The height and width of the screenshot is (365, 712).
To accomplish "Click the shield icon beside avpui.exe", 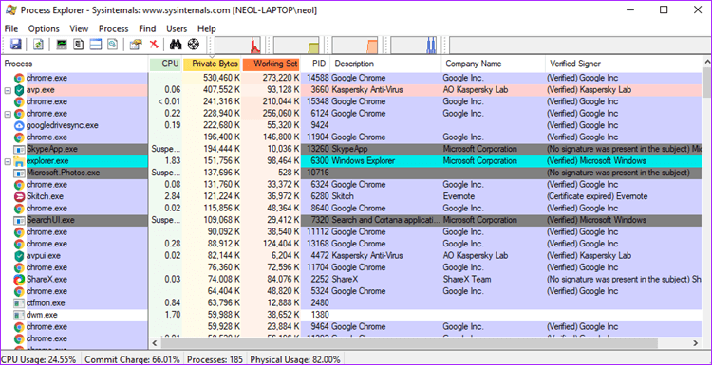I will tap(19, 256).
